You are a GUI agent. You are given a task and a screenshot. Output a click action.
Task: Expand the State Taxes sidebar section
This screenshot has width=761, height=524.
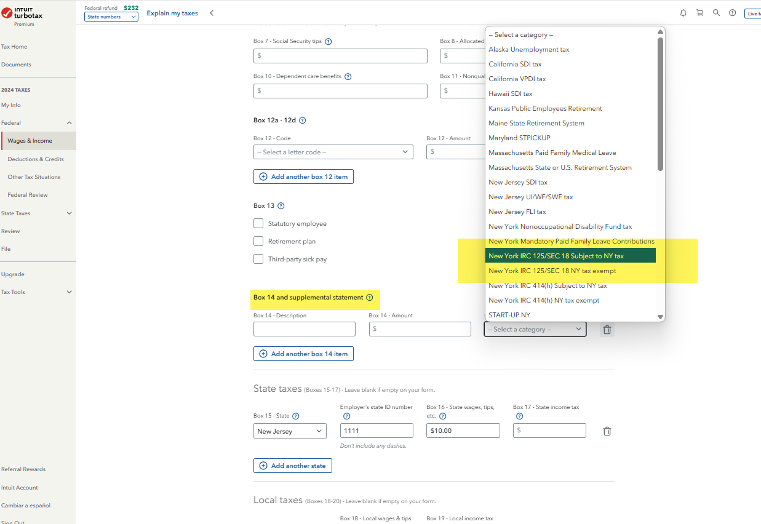(69, 213)
